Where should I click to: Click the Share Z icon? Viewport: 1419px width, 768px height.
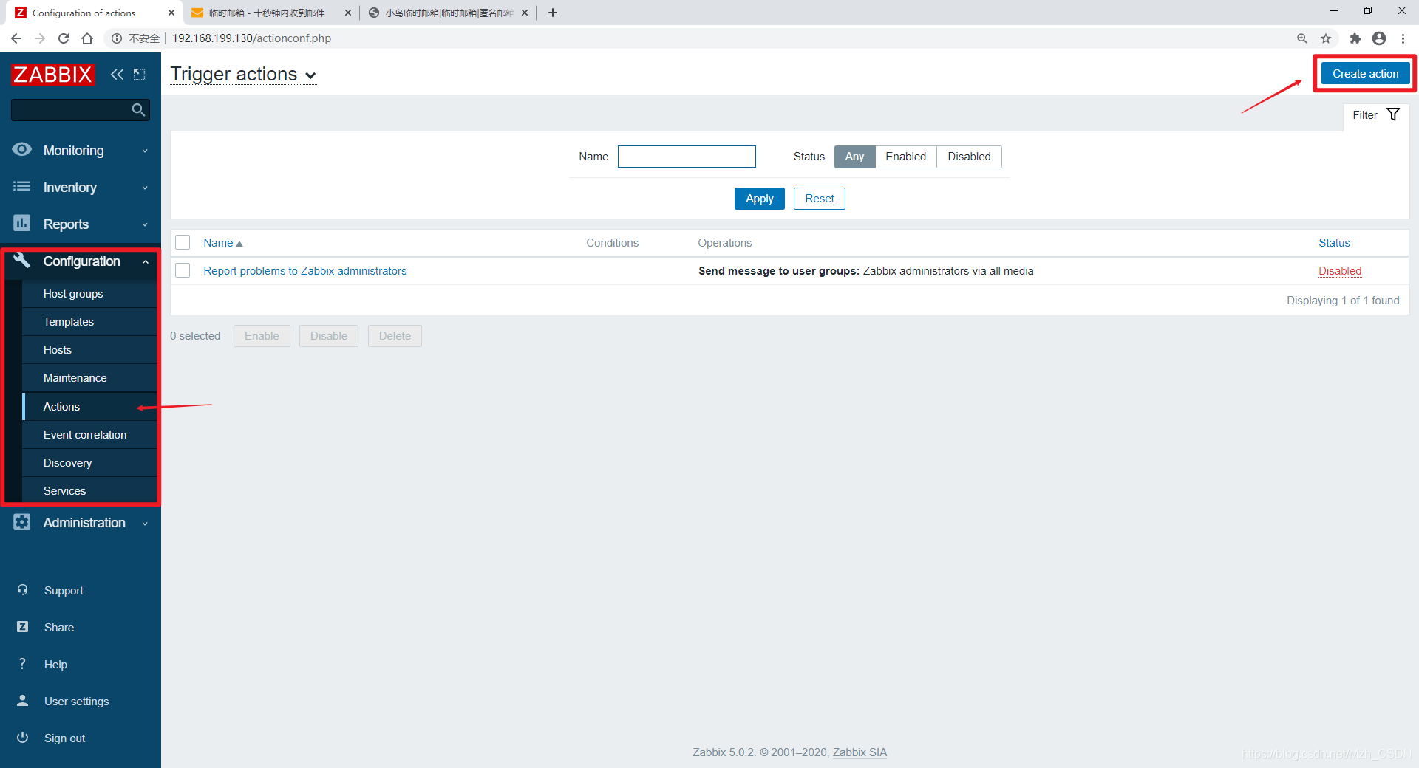[22, 627]
